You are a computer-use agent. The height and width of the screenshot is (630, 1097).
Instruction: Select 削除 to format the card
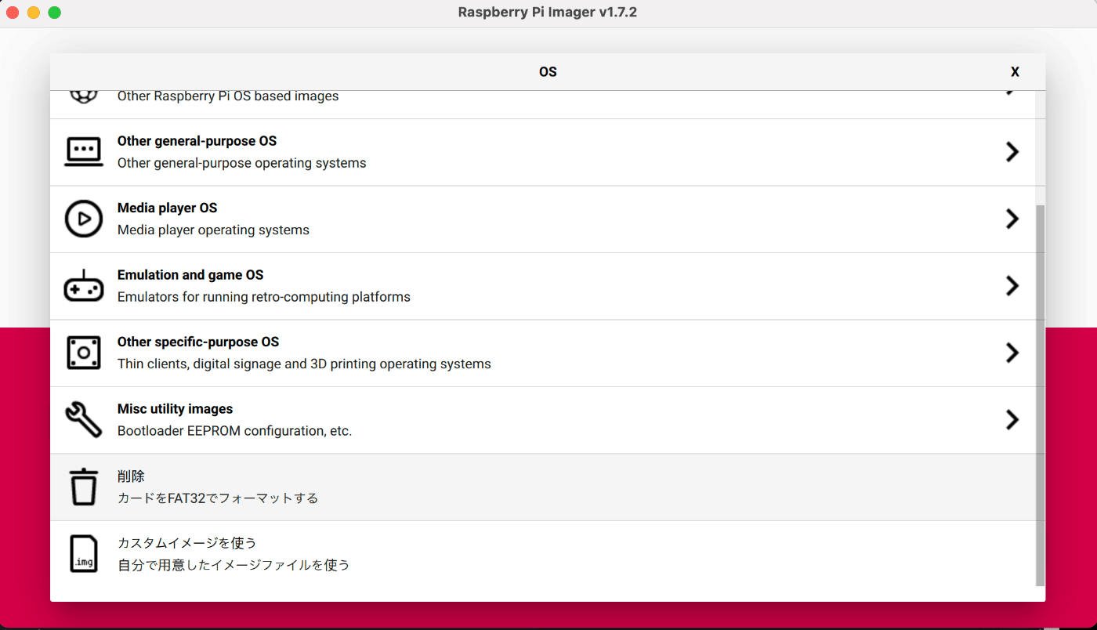pyautogui.click(x=542, y=487)
